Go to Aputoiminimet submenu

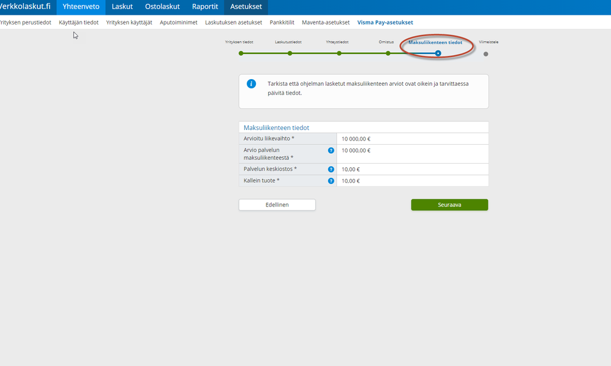coord(179,23)
